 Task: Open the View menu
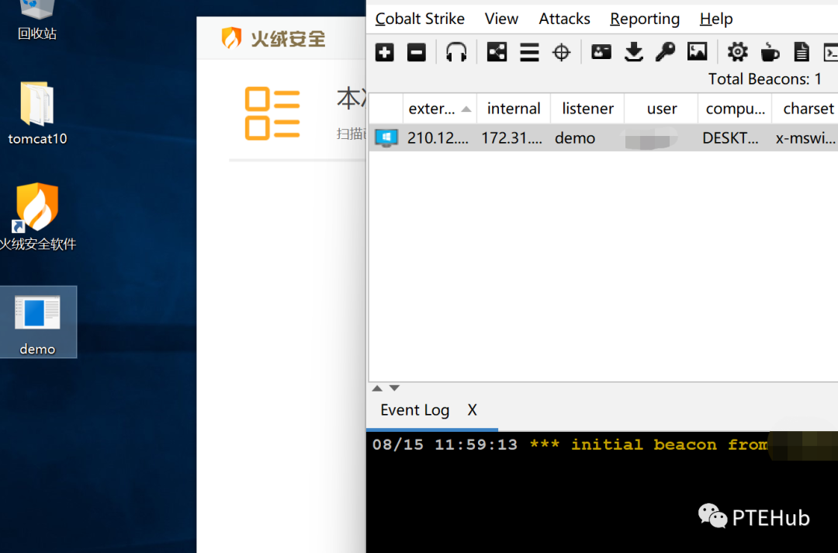coord(501,19)
